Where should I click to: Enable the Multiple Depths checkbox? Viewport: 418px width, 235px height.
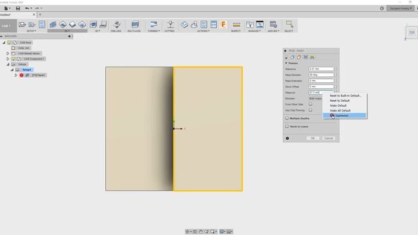tap(287, 118)
